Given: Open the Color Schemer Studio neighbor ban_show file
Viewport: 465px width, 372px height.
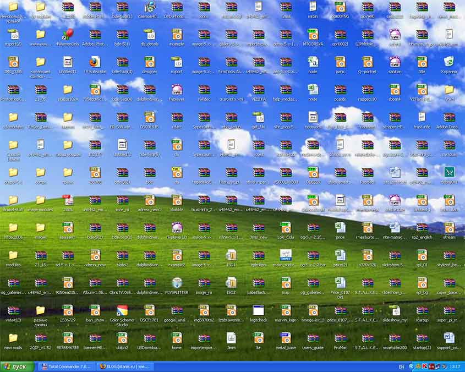Looking at the screenshot, I should [x=95, y=310].
